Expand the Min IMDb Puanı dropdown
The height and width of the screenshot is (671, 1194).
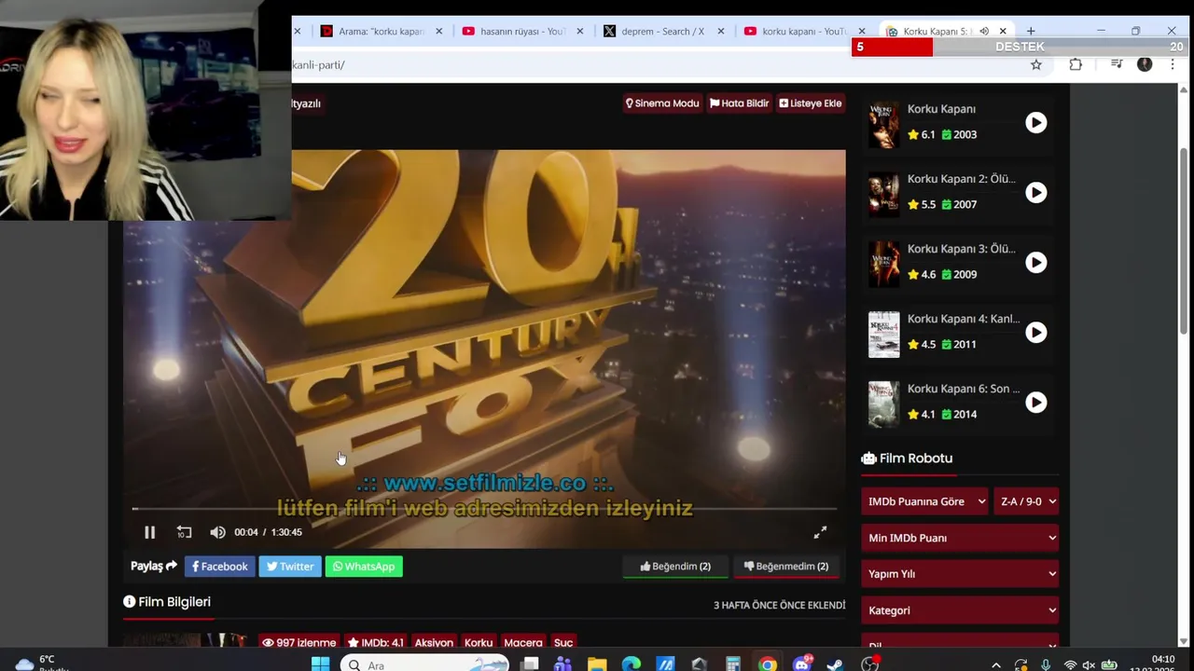(x=960, y=538)
